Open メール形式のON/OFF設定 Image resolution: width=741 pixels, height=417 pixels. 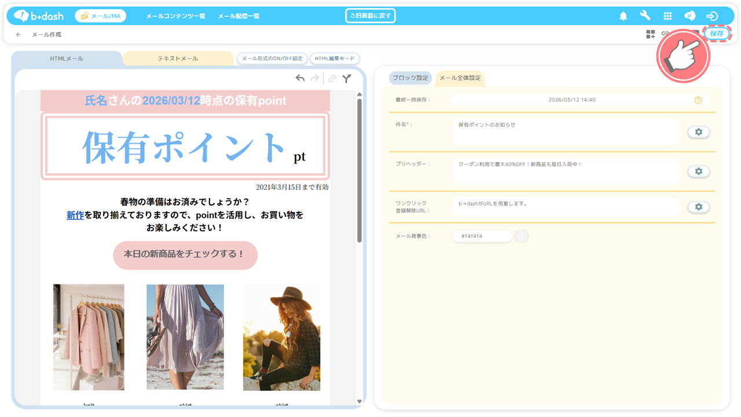coord(272,58)
